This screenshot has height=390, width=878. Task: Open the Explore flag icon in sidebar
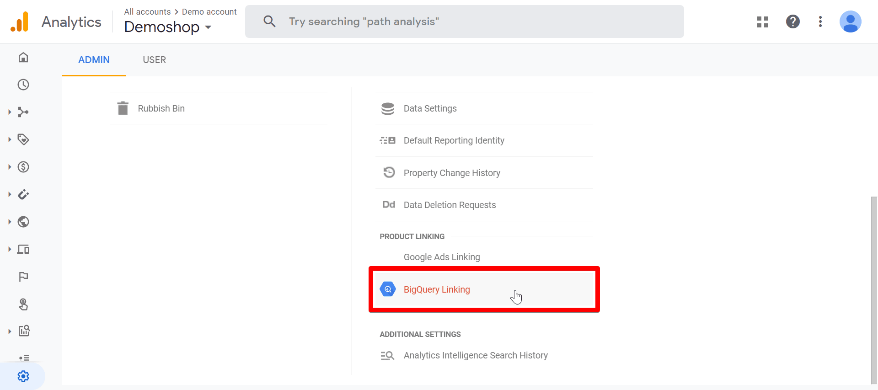(23, 277)
